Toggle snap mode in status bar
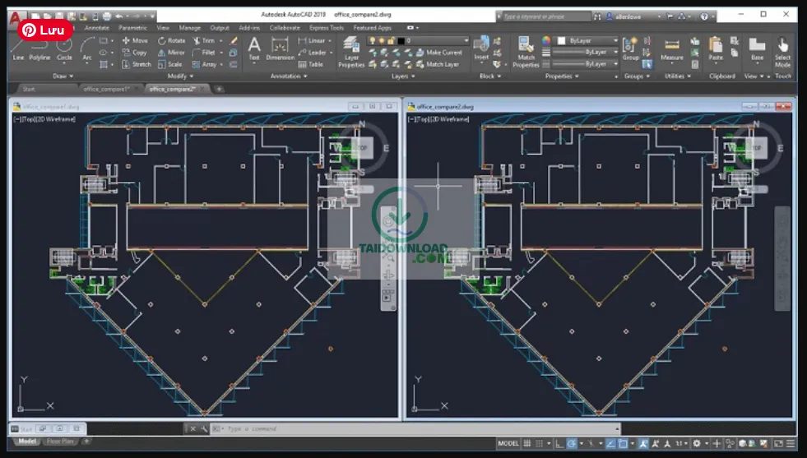This screenshot has height=458, width=807. (x=539, y=443)
